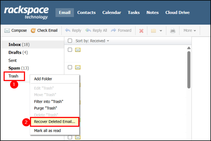Select the Trash folder
Viewport: 211px width, 141px height.
(13, 76)
